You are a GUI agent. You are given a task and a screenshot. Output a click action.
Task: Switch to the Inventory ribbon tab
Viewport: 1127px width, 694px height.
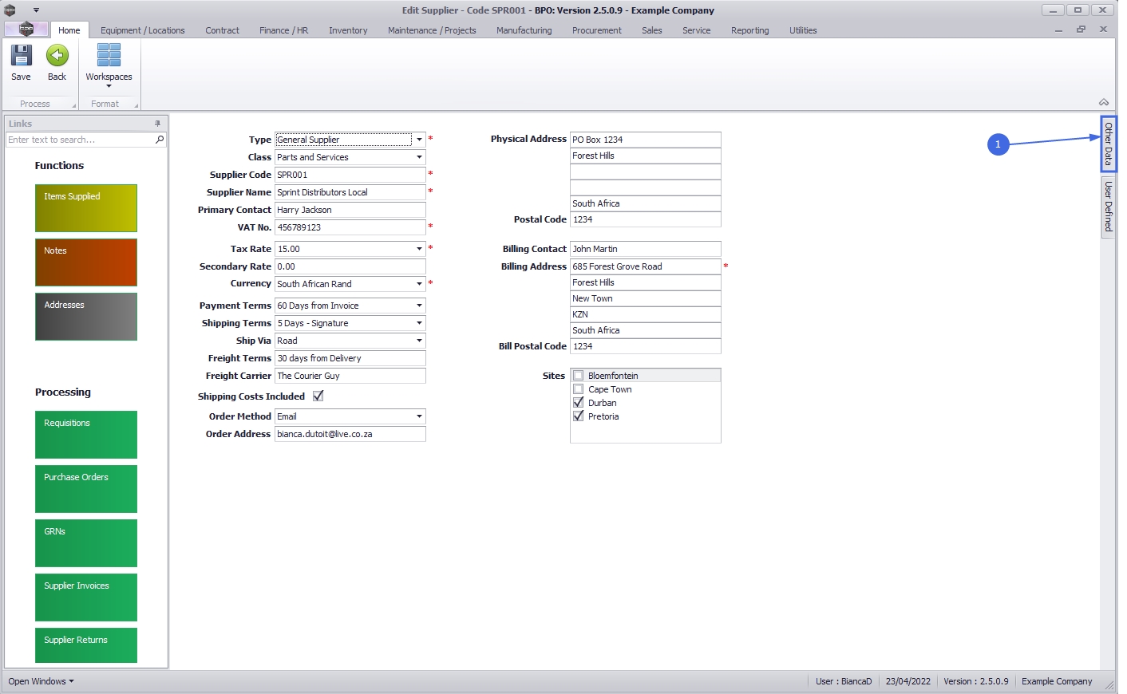click(x=348, y=30)
